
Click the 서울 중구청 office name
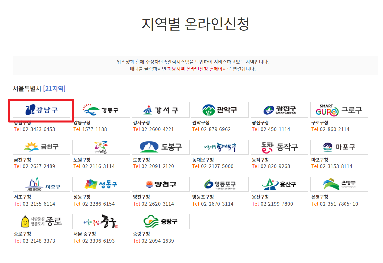coord(85,234)
